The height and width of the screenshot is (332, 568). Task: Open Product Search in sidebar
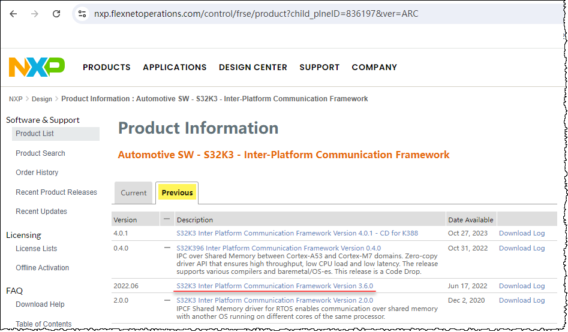click(x=40, y=153)
